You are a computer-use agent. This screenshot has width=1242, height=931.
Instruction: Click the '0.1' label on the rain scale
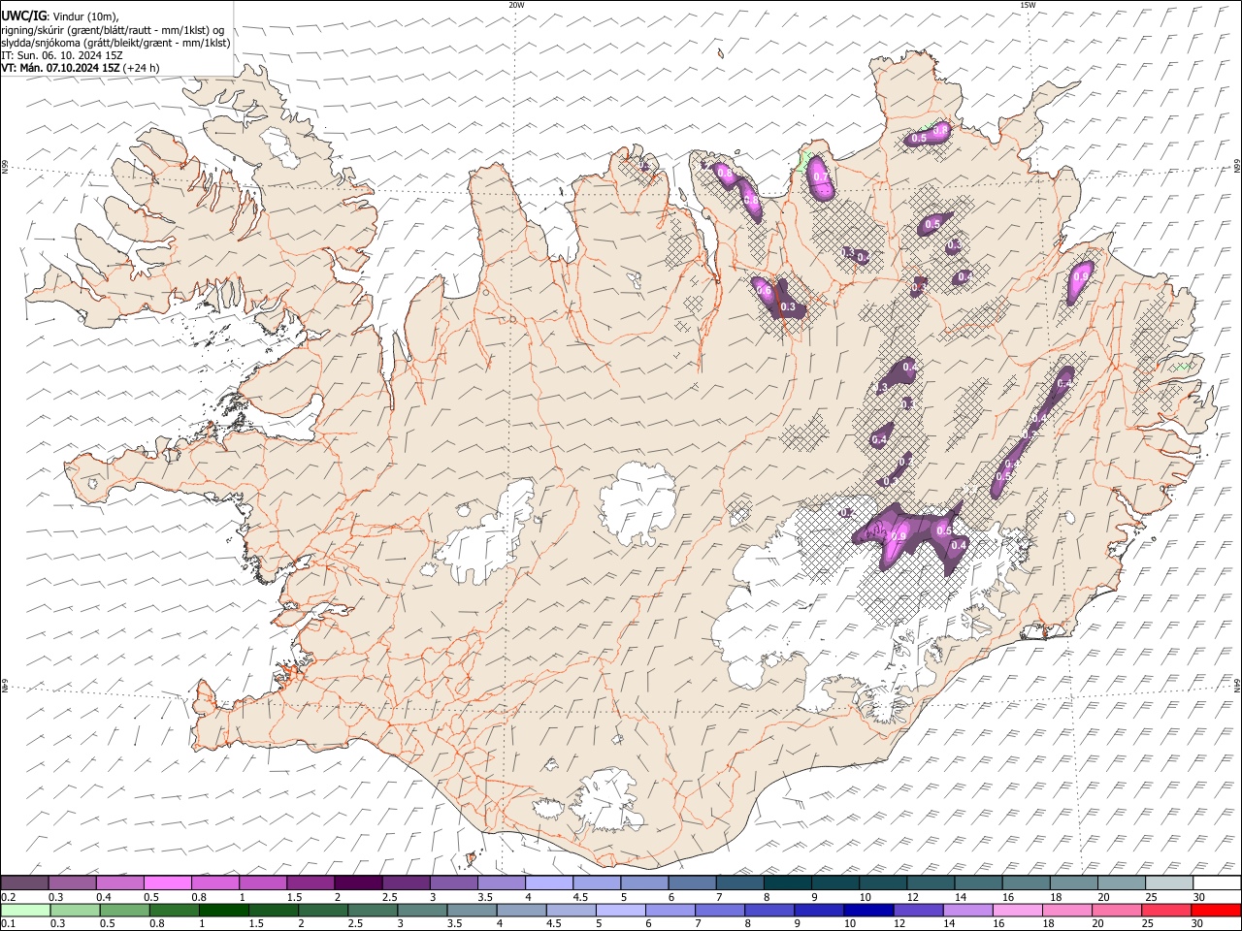point(8,923)
